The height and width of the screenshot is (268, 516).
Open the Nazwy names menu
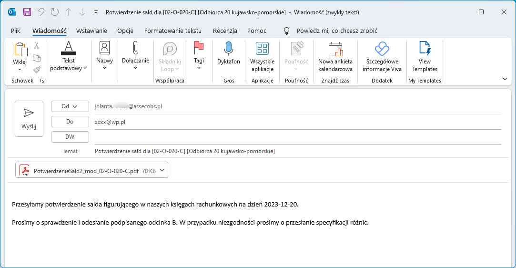(104, 55)
